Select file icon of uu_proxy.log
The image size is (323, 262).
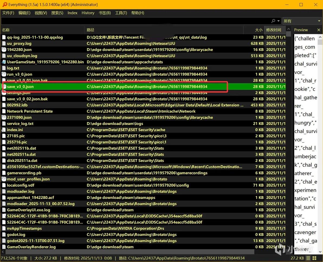[4, 43]
